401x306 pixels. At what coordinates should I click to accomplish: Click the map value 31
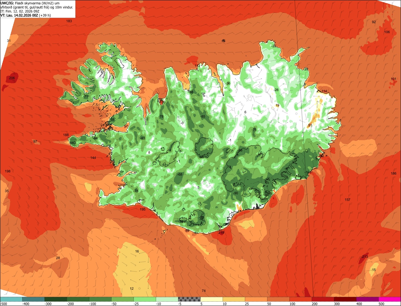(x=9, y=41)
